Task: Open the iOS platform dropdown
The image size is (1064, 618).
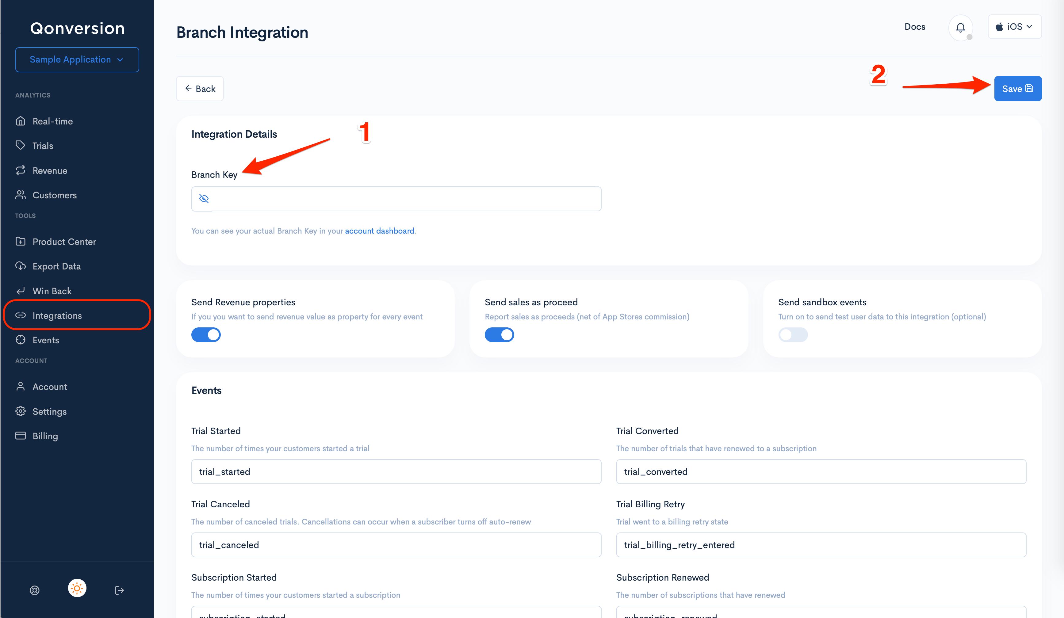Action: pos(1015,27)
